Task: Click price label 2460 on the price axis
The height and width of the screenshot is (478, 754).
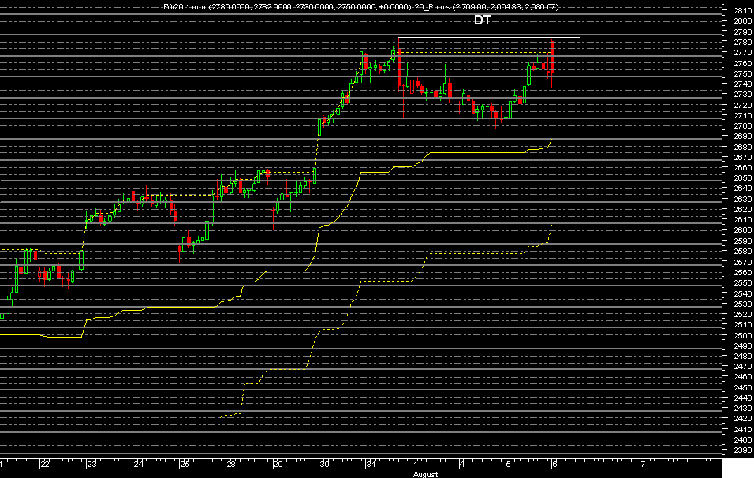Action: (744, 377)
